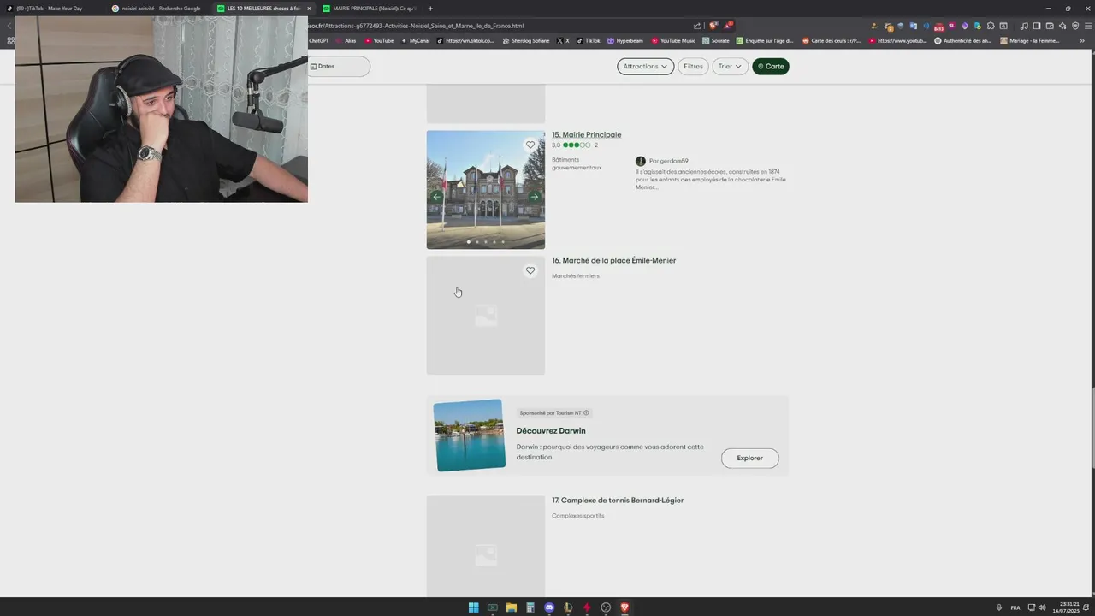The image size is (1095, 616).
Task: Open the Sourate bookmark
Action: [716, 40]
